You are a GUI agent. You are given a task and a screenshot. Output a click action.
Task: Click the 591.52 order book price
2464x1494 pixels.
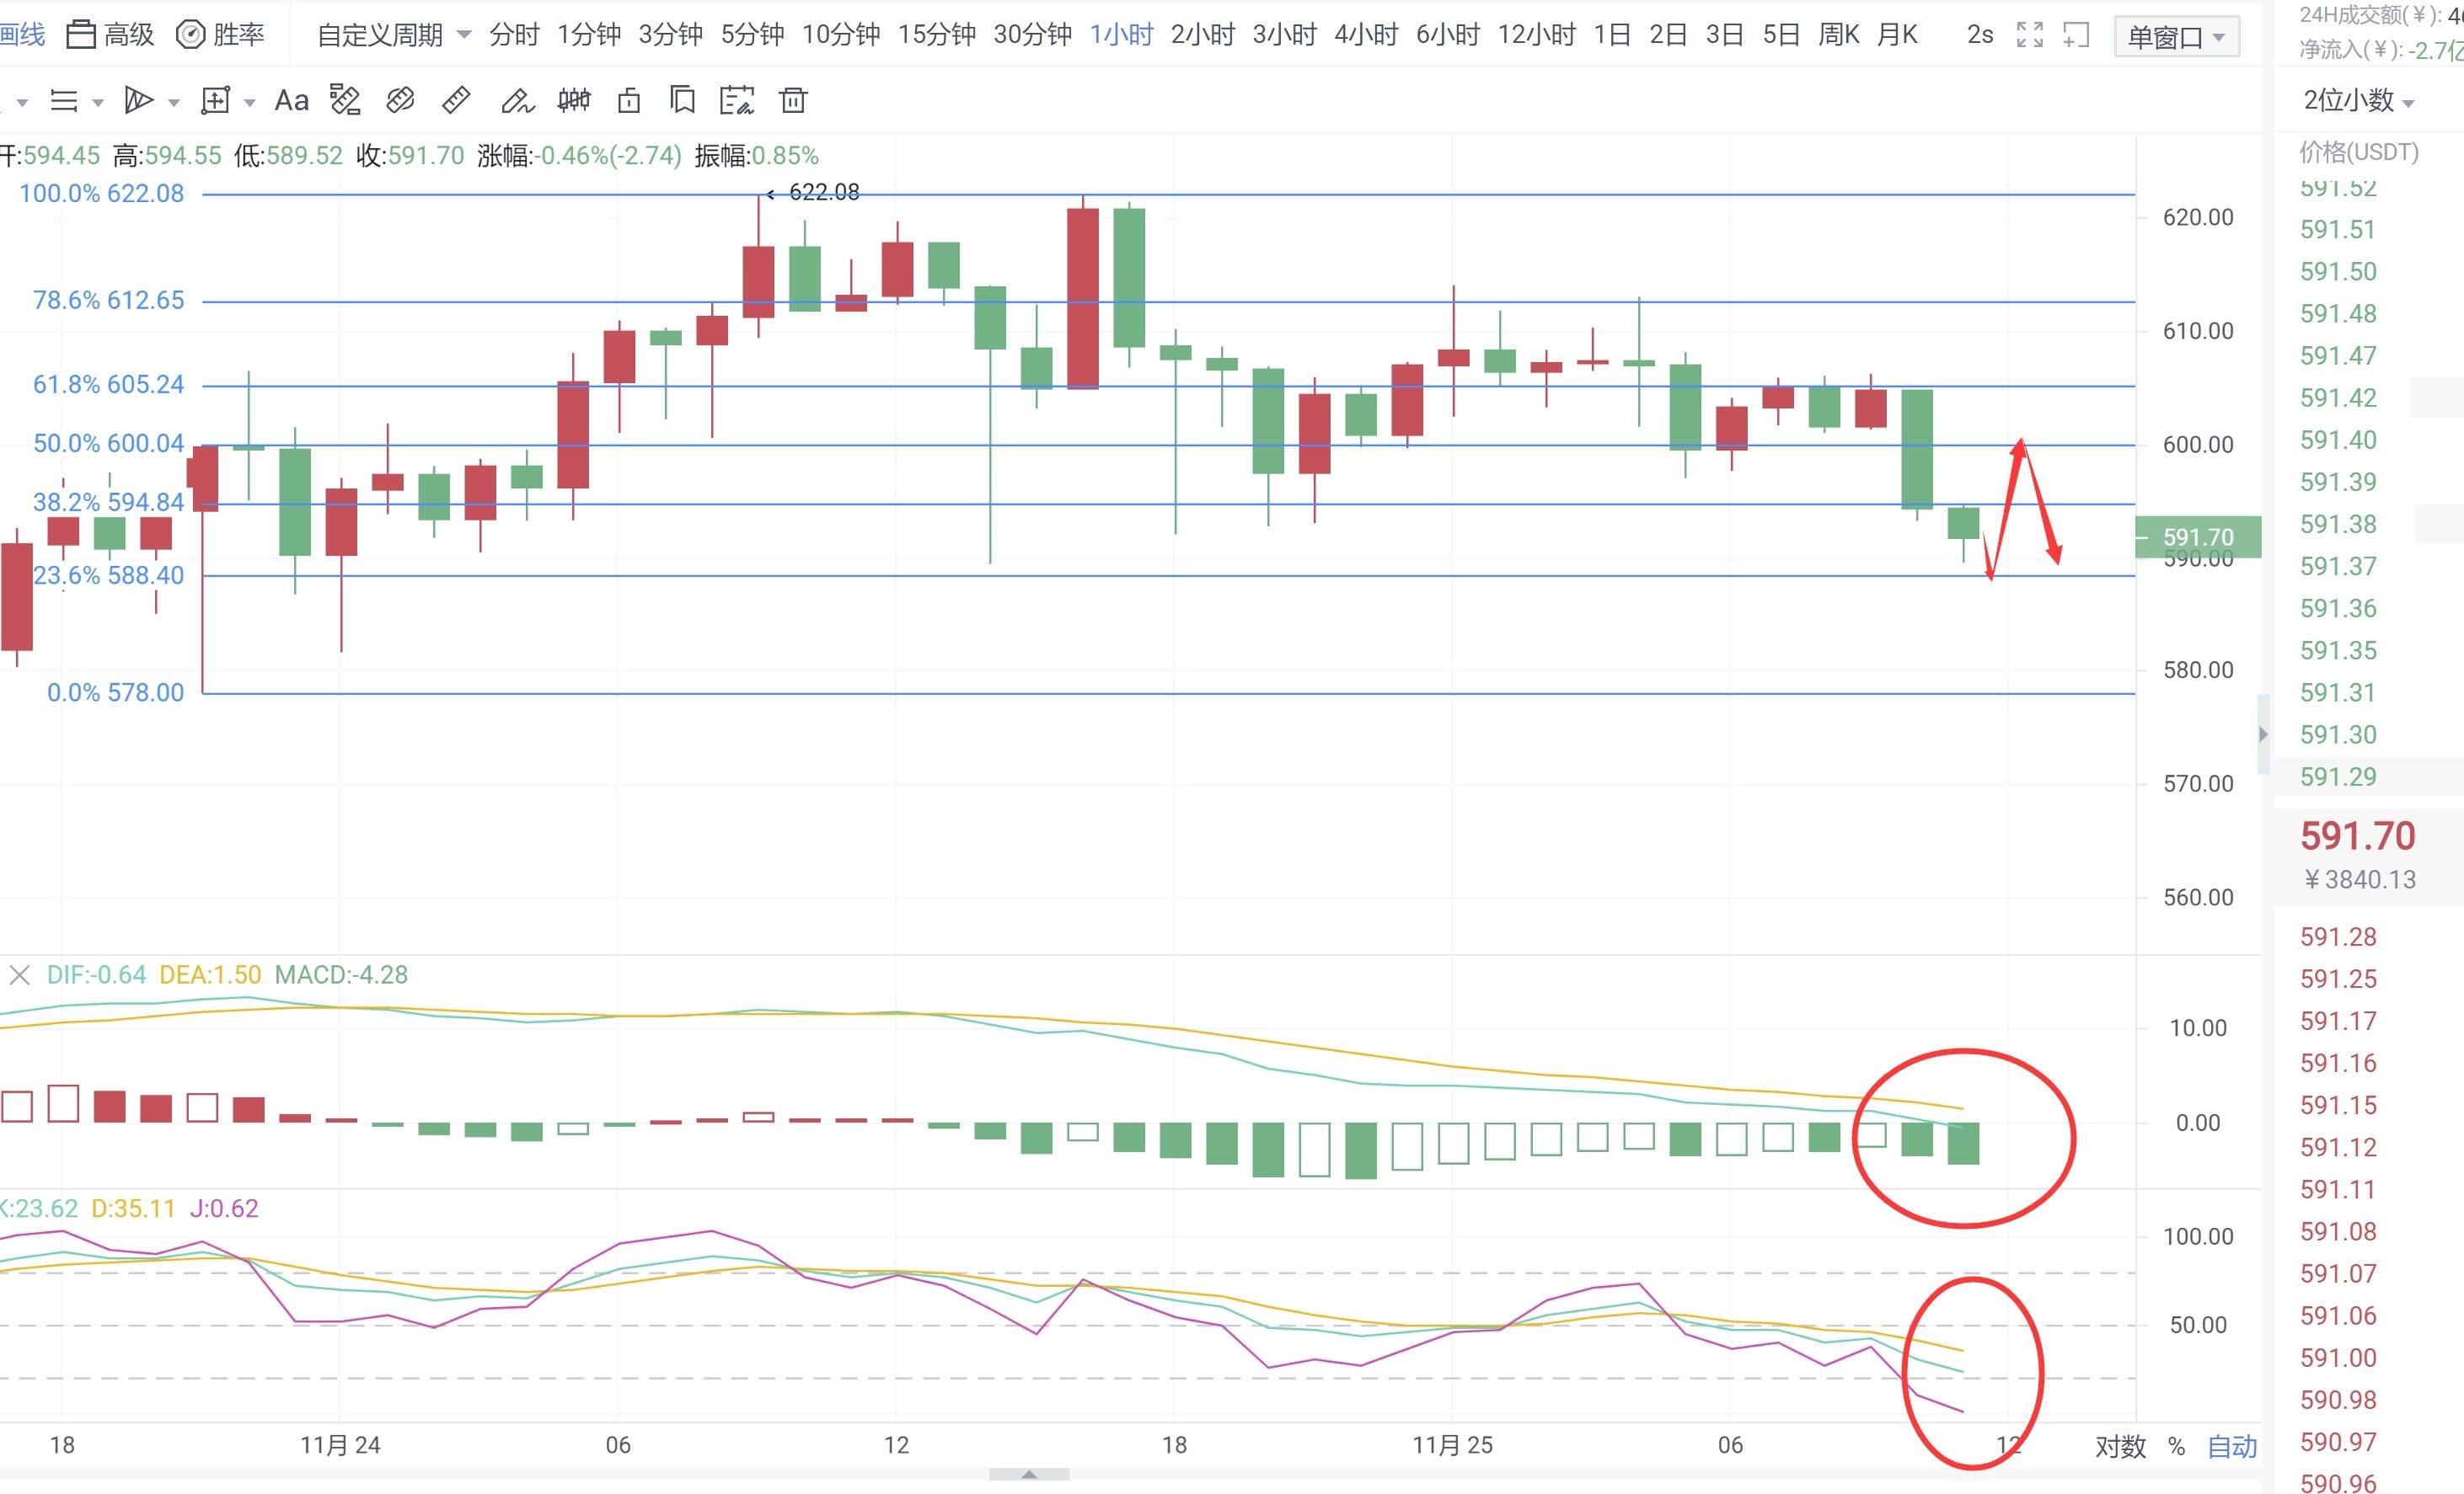pos(2338,189)
